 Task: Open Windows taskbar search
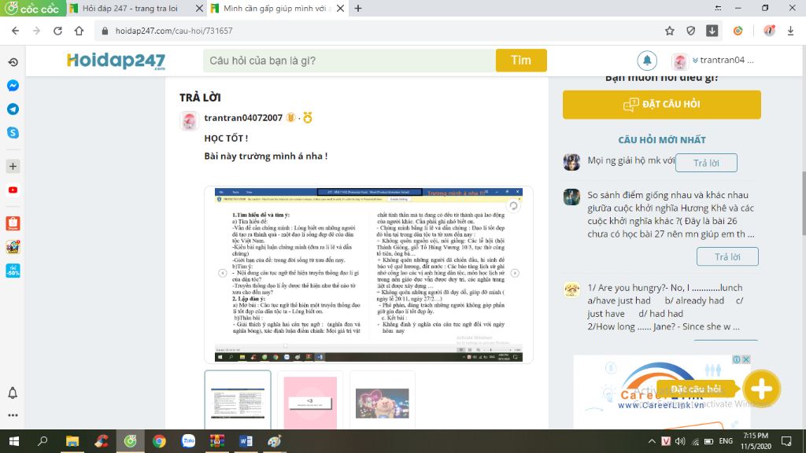pyautogui.click(x=43, y=441)
